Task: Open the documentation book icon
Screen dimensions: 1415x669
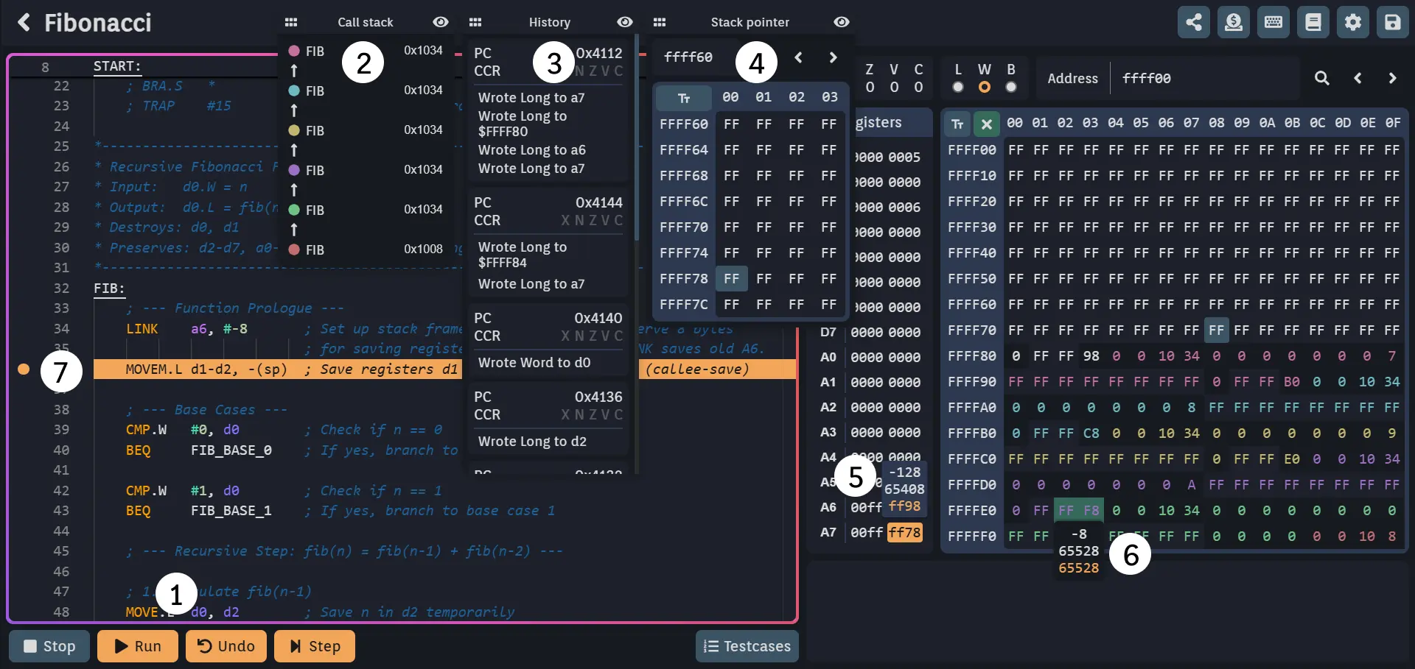Action: point(1313,22)
